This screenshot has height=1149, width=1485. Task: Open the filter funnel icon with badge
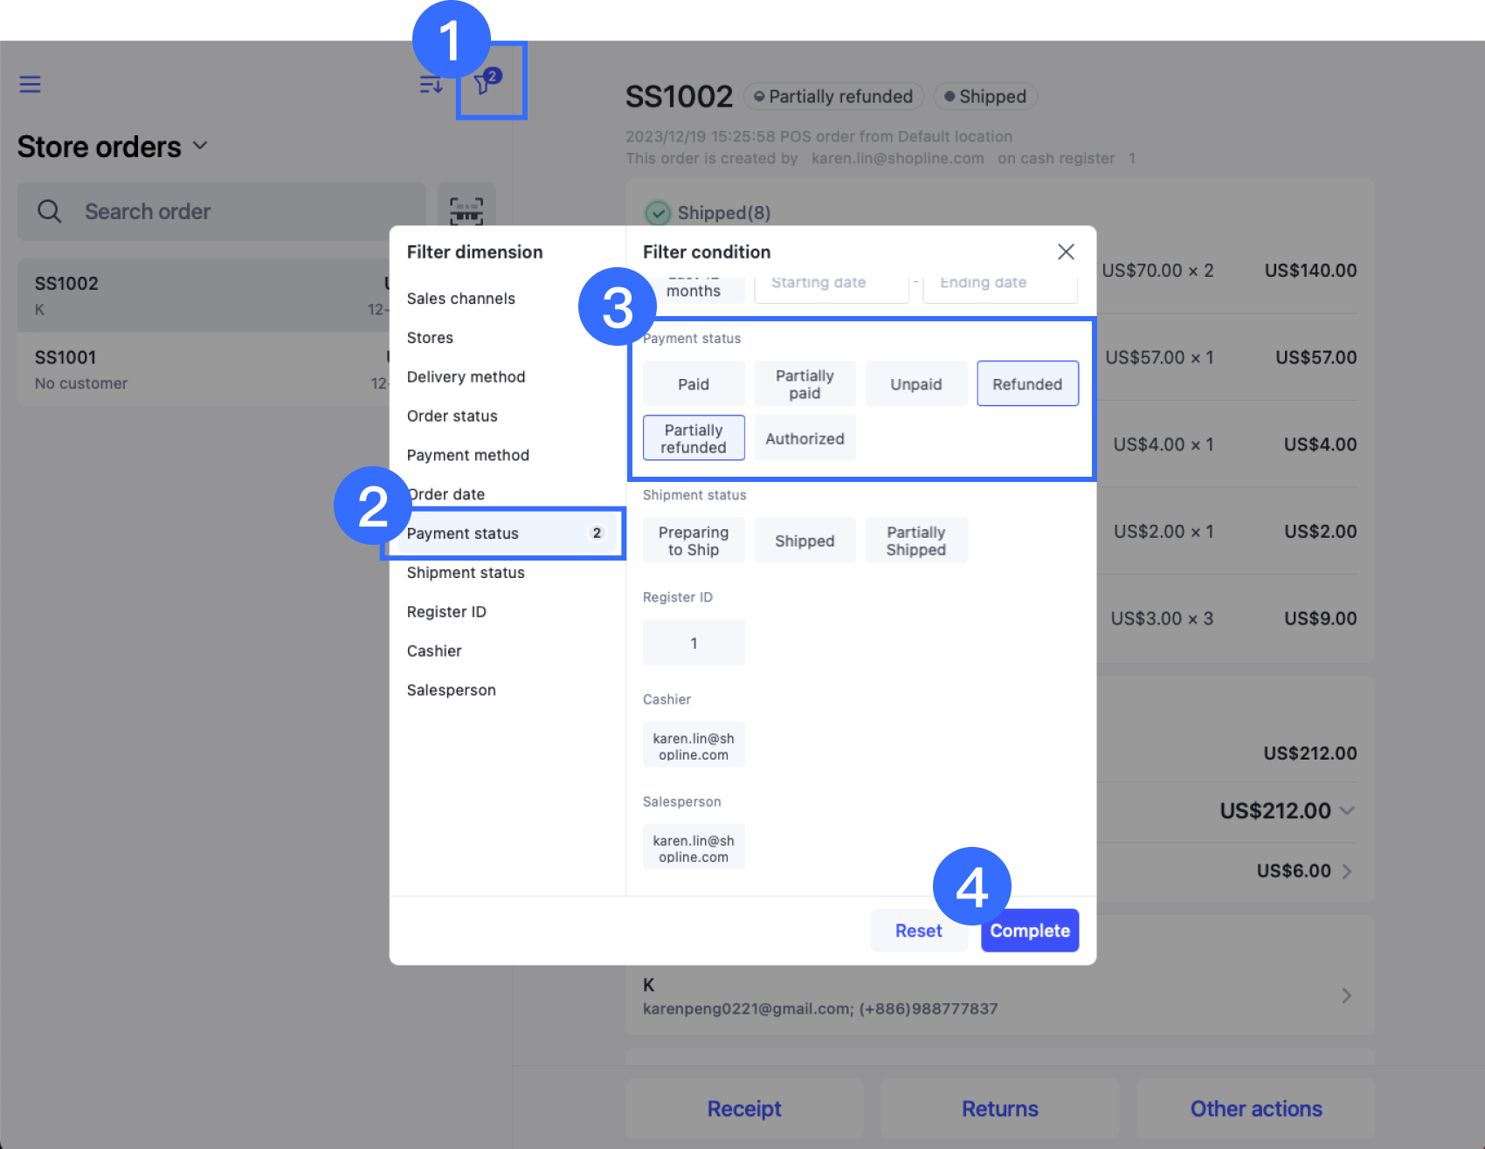[x=484, y=84]
